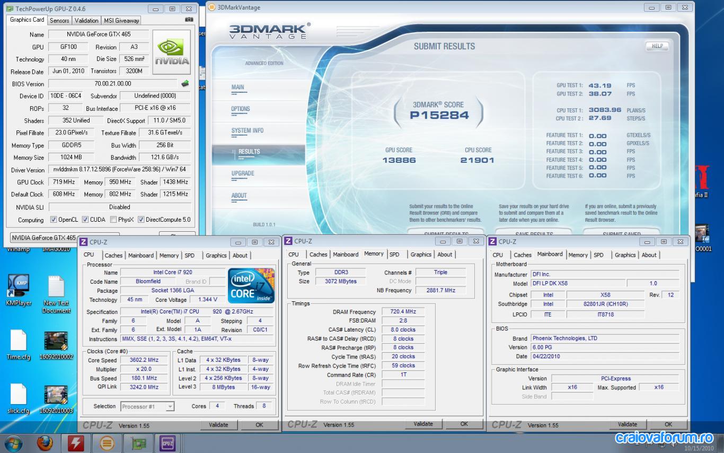
Task: Open Caches tab in the CPU-Z processor window
Action: click(113, 256)
